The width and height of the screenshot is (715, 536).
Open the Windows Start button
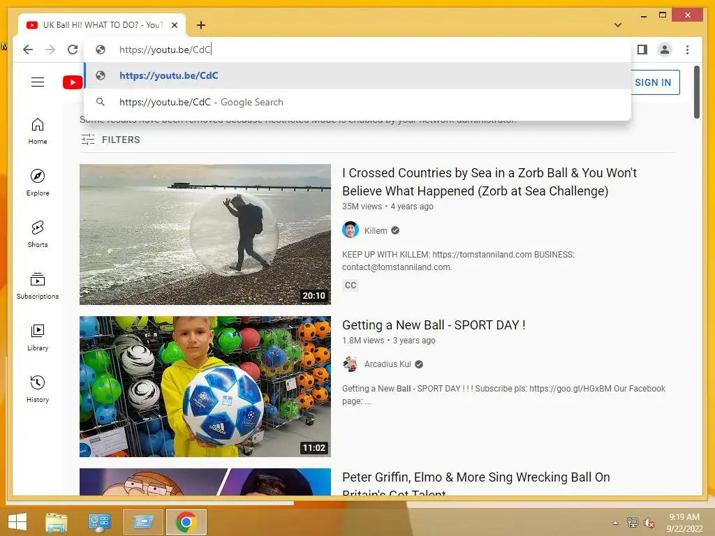tap(17, 522)
